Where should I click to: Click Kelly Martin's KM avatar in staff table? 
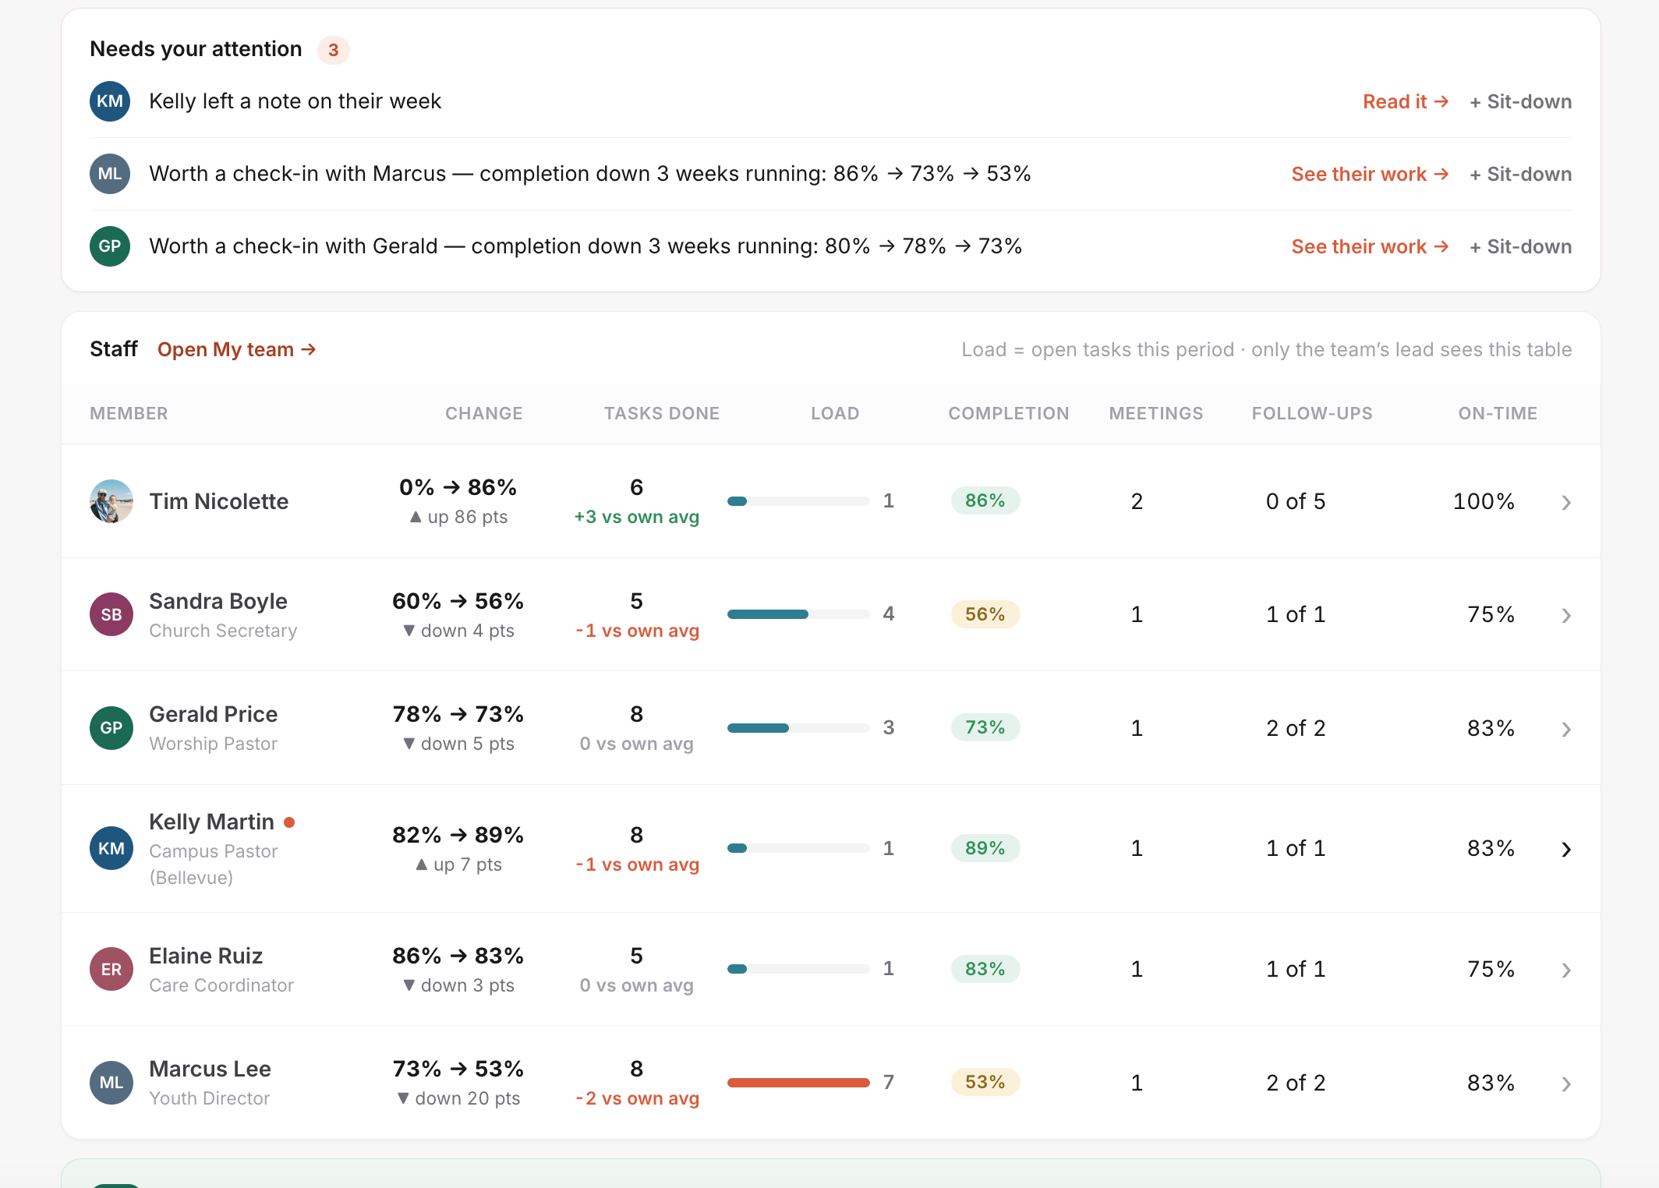(111, 848)
